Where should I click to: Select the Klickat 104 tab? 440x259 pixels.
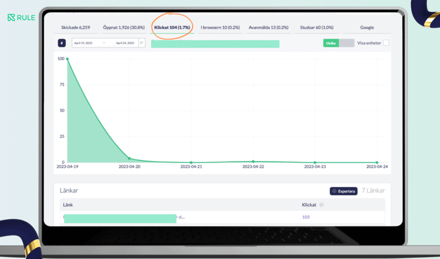172,27
